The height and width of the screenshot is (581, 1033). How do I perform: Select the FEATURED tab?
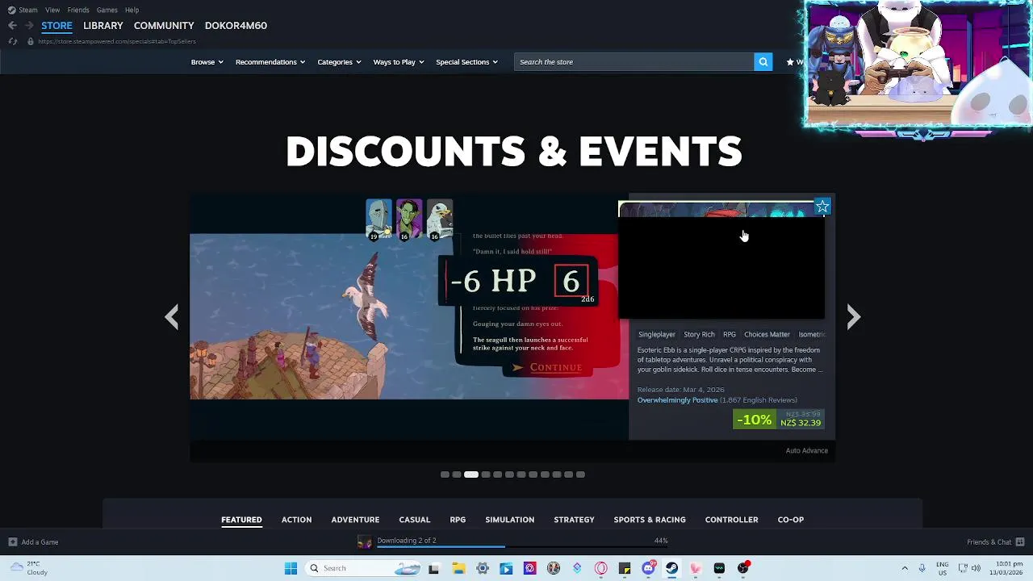241,520
